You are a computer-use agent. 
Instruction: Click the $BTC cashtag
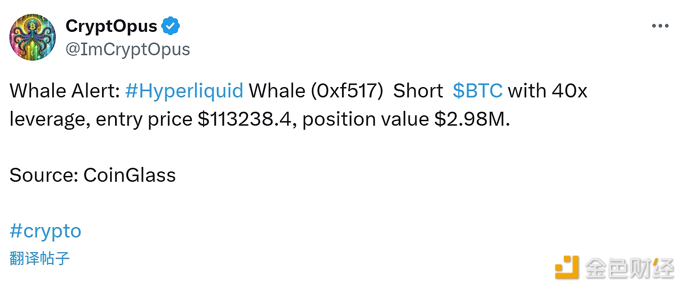(x=477, y=91)
